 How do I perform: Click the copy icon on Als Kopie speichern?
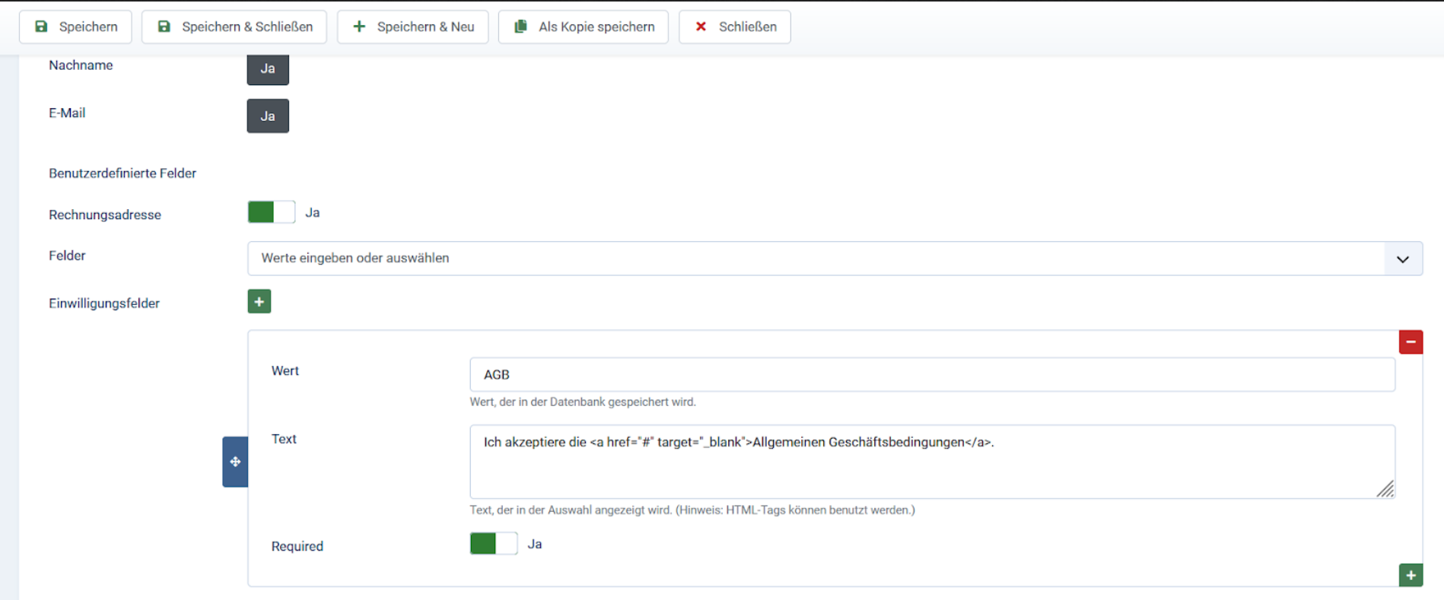[x=520, y=27]
